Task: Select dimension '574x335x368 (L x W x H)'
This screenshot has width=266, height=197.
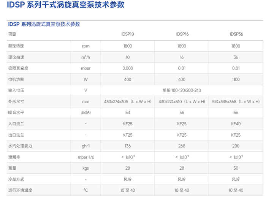Action: click(236, 102)
